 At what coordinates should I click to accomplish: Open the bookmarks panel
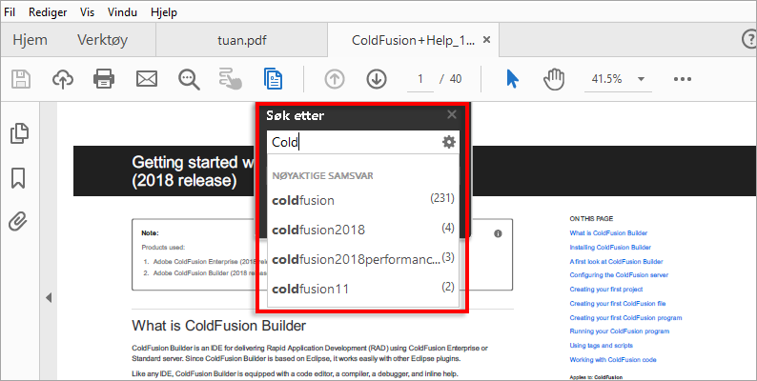point(18,178)
